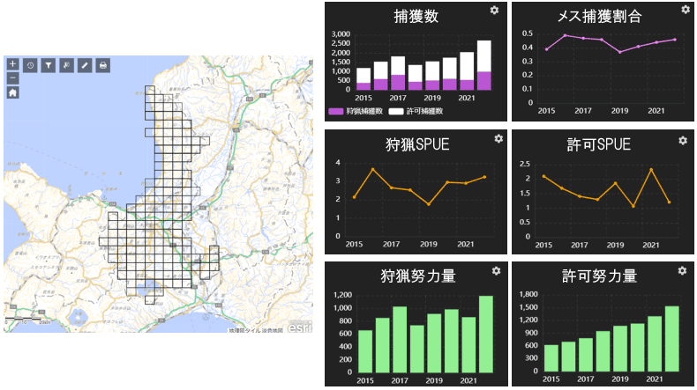
Task: Toggle 狩猟捕獲数 legend series
Action: pos(356,112)
